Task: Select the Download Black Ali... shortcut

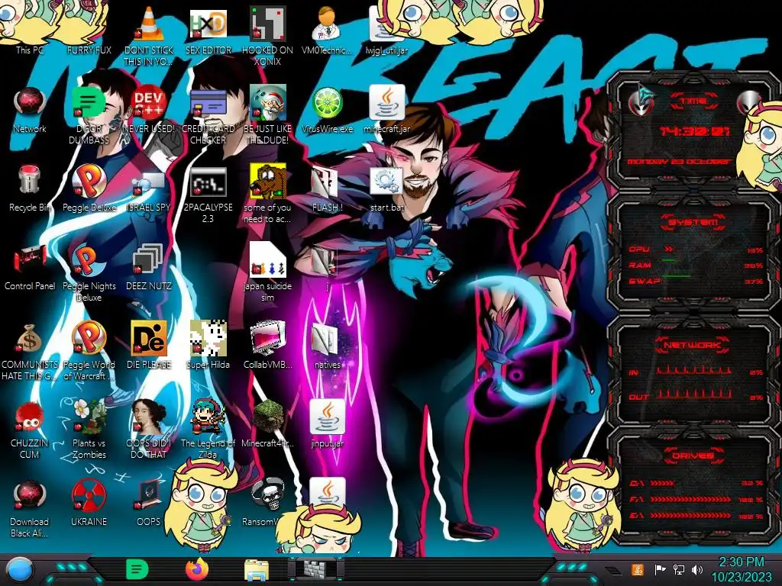Action: click(x=30, y=508)
